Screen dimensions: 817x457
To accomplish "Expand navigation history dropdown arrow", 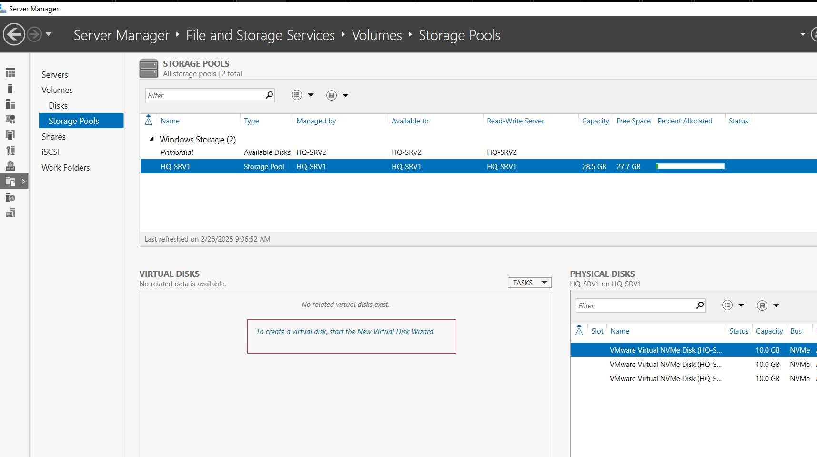I will pos(49,34).
